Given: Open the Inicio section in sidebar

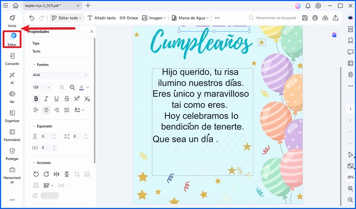Looking at the screenshot, I should tap(12, 21).
